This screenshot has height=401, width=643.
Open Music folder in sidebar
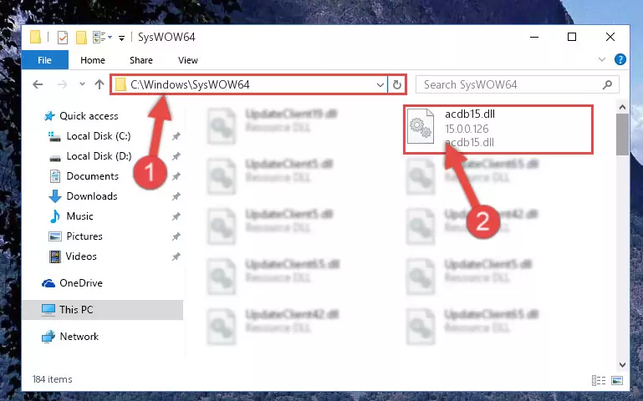click(79, 216)
